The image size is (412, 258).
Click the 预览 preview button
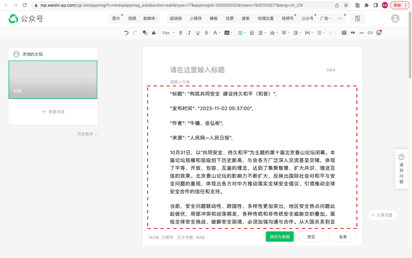(311, 236)
